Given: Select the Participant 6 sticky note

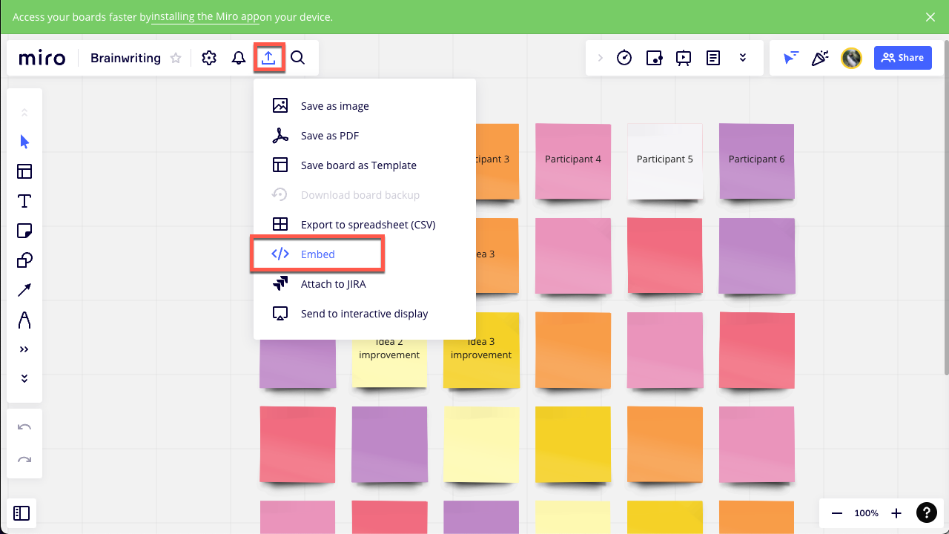Looking at the screenshot, I should [757, 161].
